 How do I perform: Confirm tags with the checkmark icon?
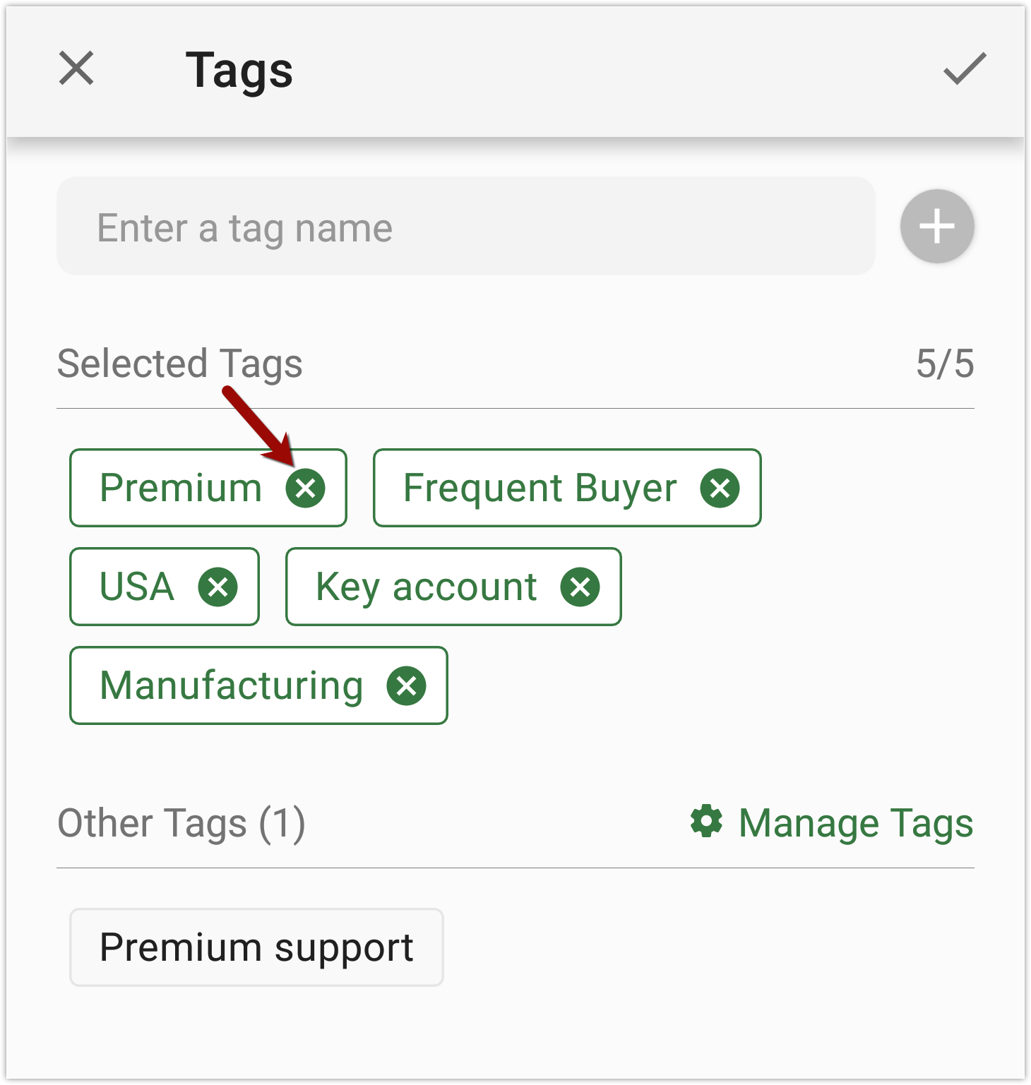pyautogui.click(x=965, y=68)
